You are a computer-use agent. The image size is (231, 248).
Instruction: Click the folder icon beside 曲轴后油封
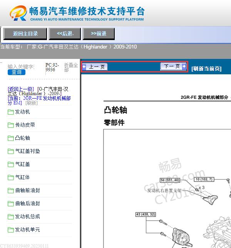[11, 204]
